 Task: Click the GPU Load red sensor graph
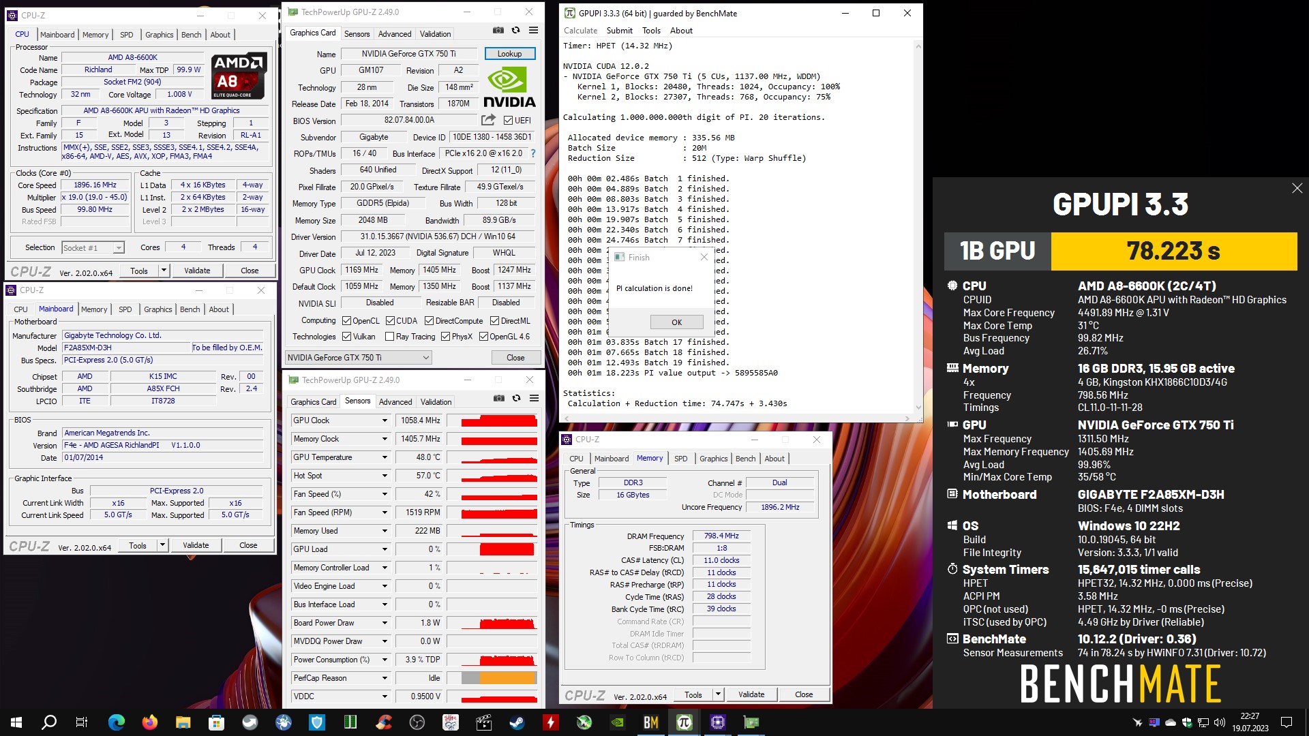[x=507, y=549]
